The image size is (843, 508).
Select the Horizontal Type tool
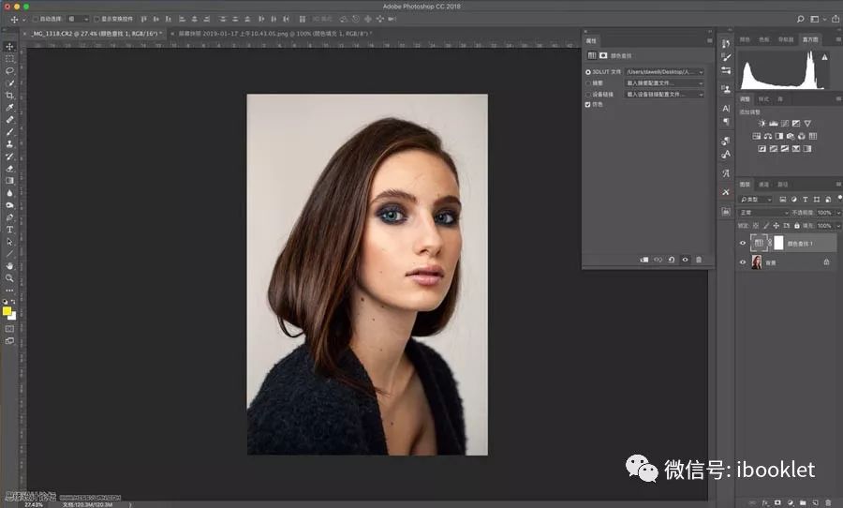click(10, 229)
